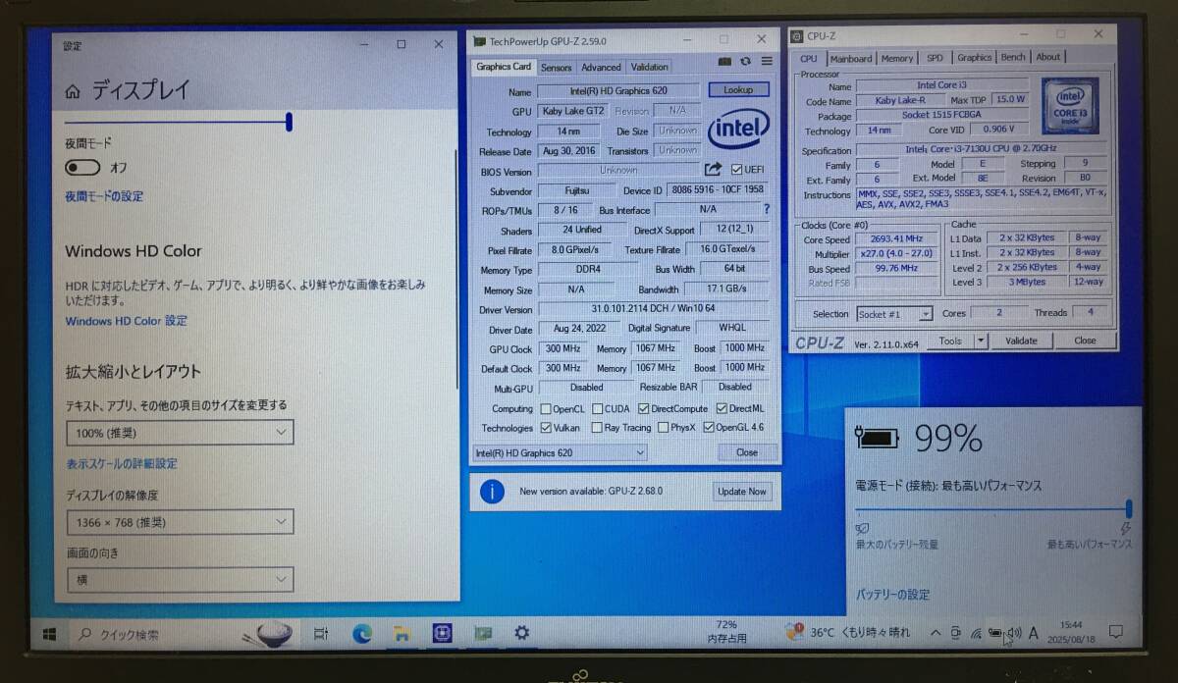
Task: Switch to the SPD tab in CPU-Z
Action: pos(935,58)
